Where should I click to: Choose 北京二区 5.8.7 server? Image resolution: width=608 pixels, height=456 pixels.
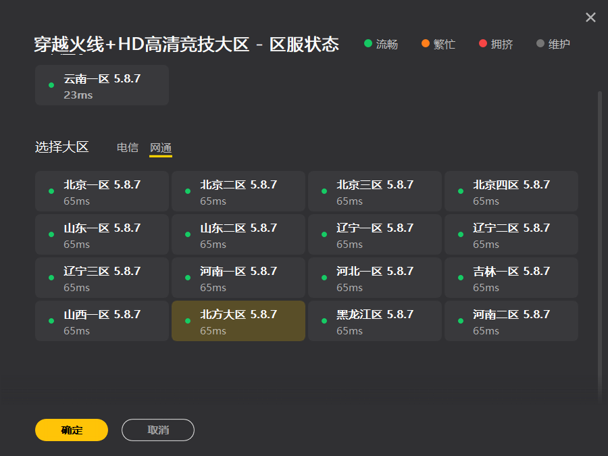coord(238,191)
